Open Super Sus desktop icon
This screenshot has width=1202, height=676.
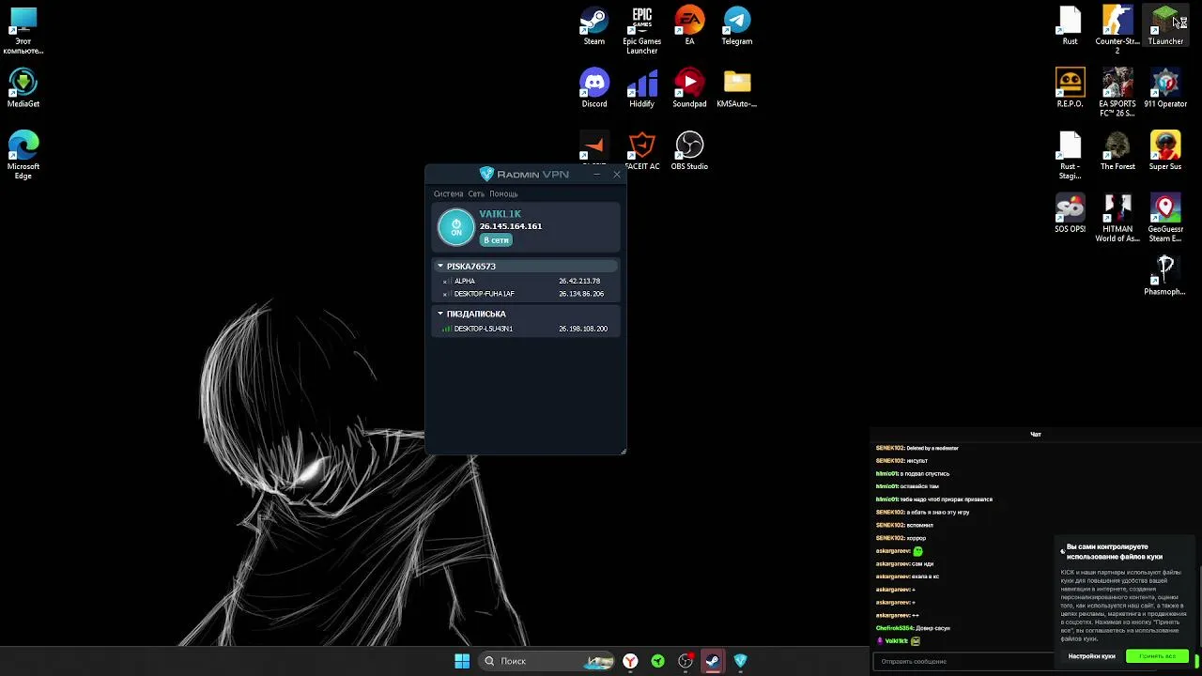1165,151
